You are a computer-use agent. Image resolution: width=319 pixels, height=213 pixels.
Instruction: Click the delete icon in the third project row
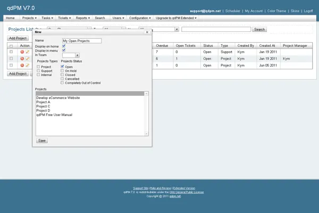tap(22, 65)
